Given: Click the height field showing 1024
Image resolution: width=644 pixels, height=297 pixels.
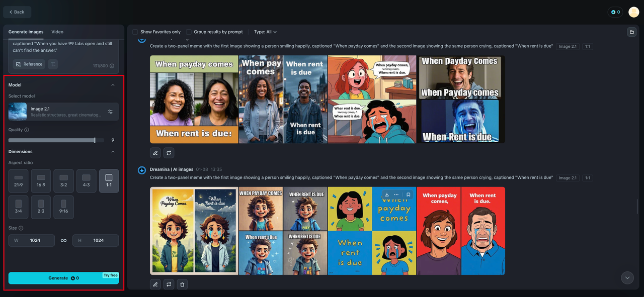Looking at the screenshot, I should (96, 240).
